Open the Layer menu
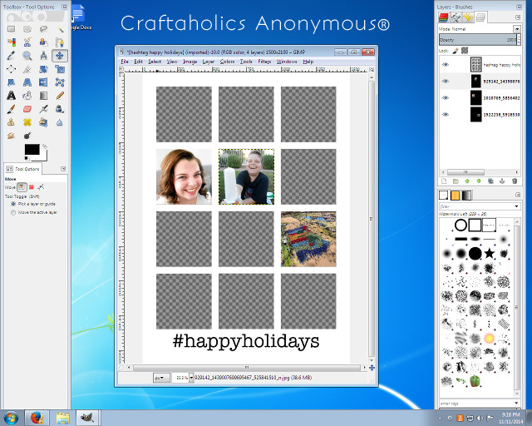 click(x=209, y=62)
